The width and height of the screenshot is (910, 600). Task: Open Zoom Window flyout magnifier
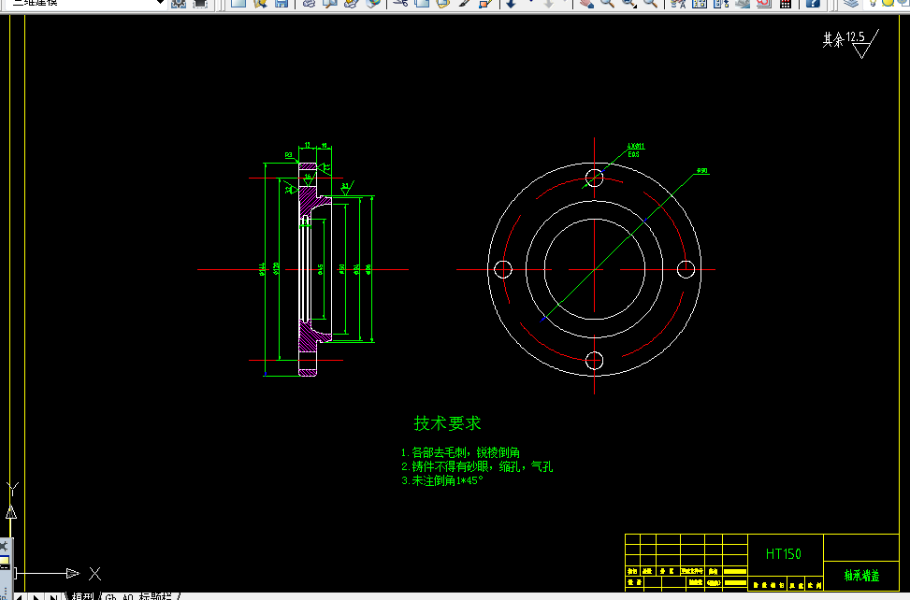[x=629, y=3]
